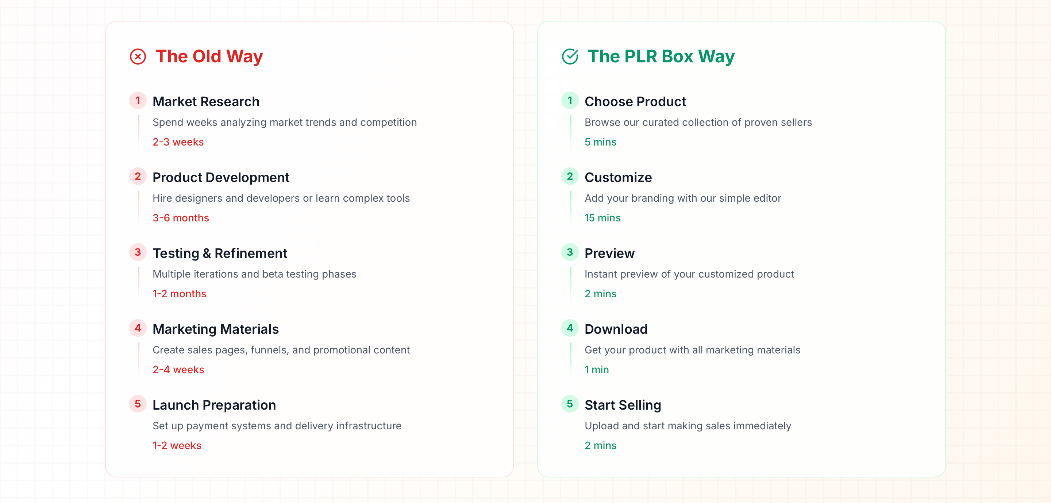Click the red X circle icon
Image resolution: width=1051 pixels, height=503 pixels.
138,57
